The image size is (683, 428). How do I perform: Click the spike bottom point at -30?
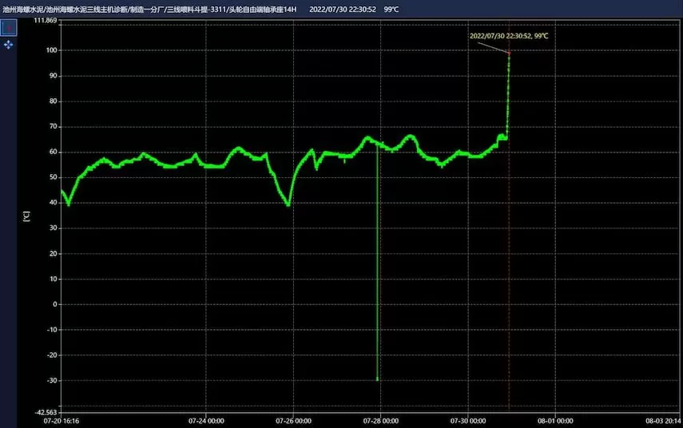coord(377,379)
